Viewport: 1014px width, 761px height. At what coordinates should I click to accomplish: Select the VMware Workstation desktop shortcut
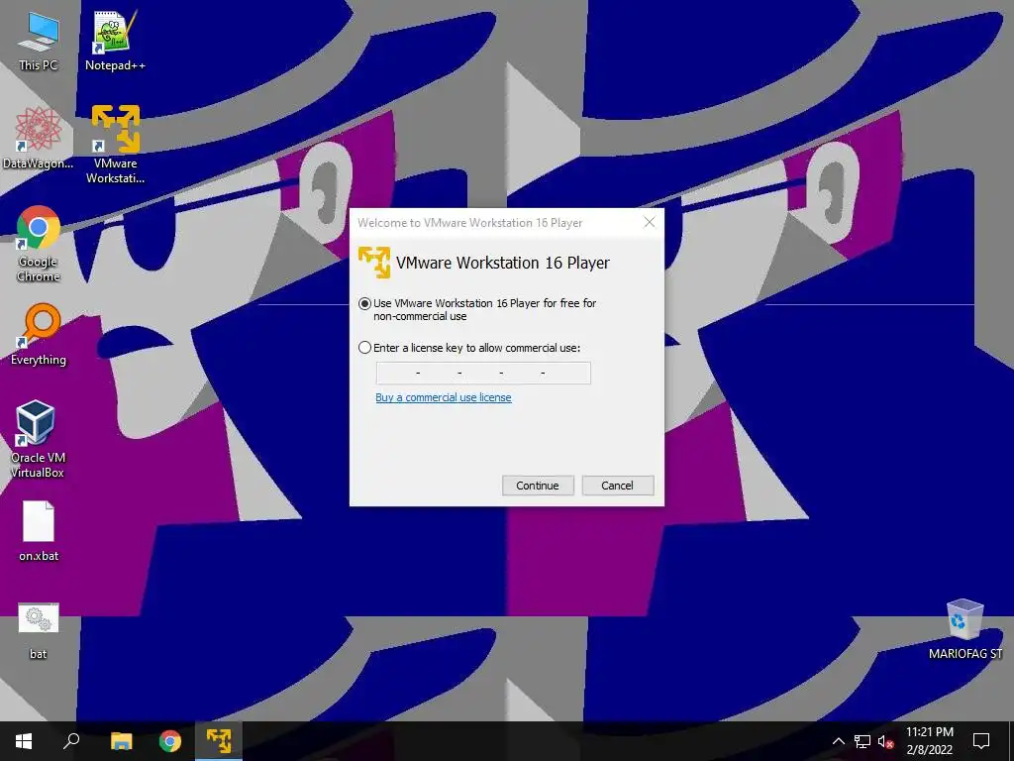pyautogui.click(x=115, y=145)
